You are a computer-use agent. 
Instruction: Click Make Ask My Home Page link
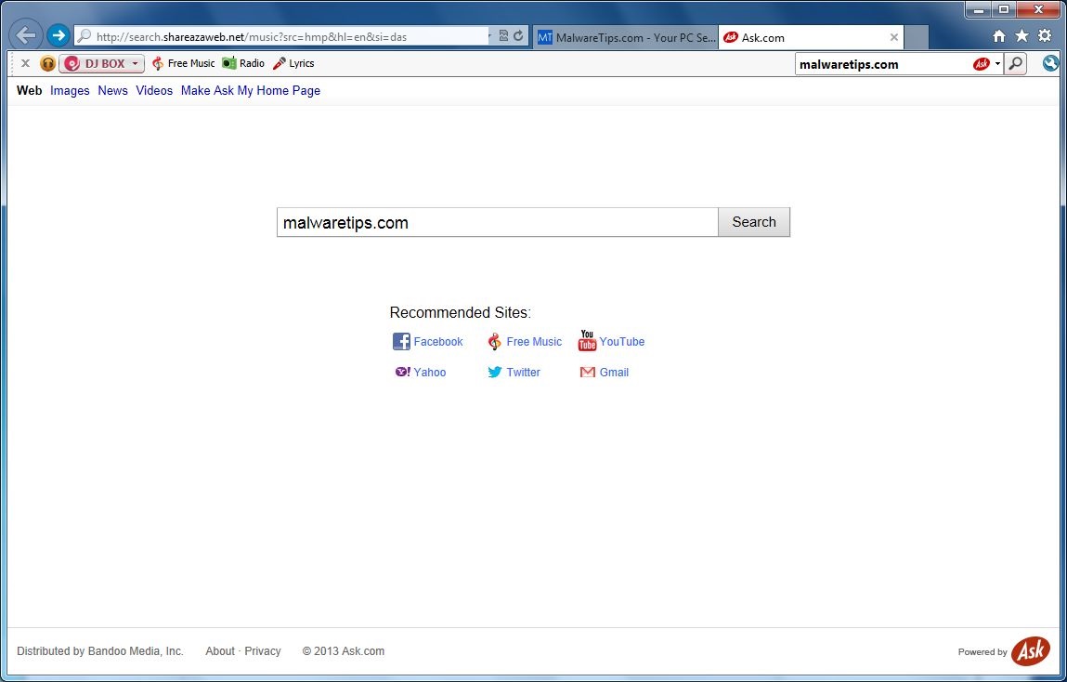(x=251, y=90)
